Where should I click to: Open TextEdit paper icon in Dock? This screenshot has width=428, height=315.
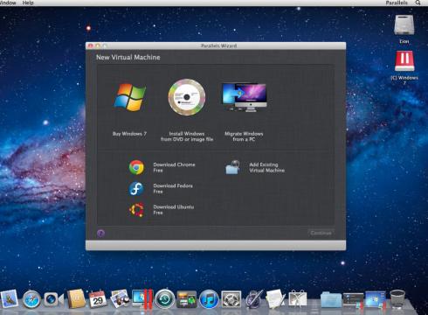point(275,298)
